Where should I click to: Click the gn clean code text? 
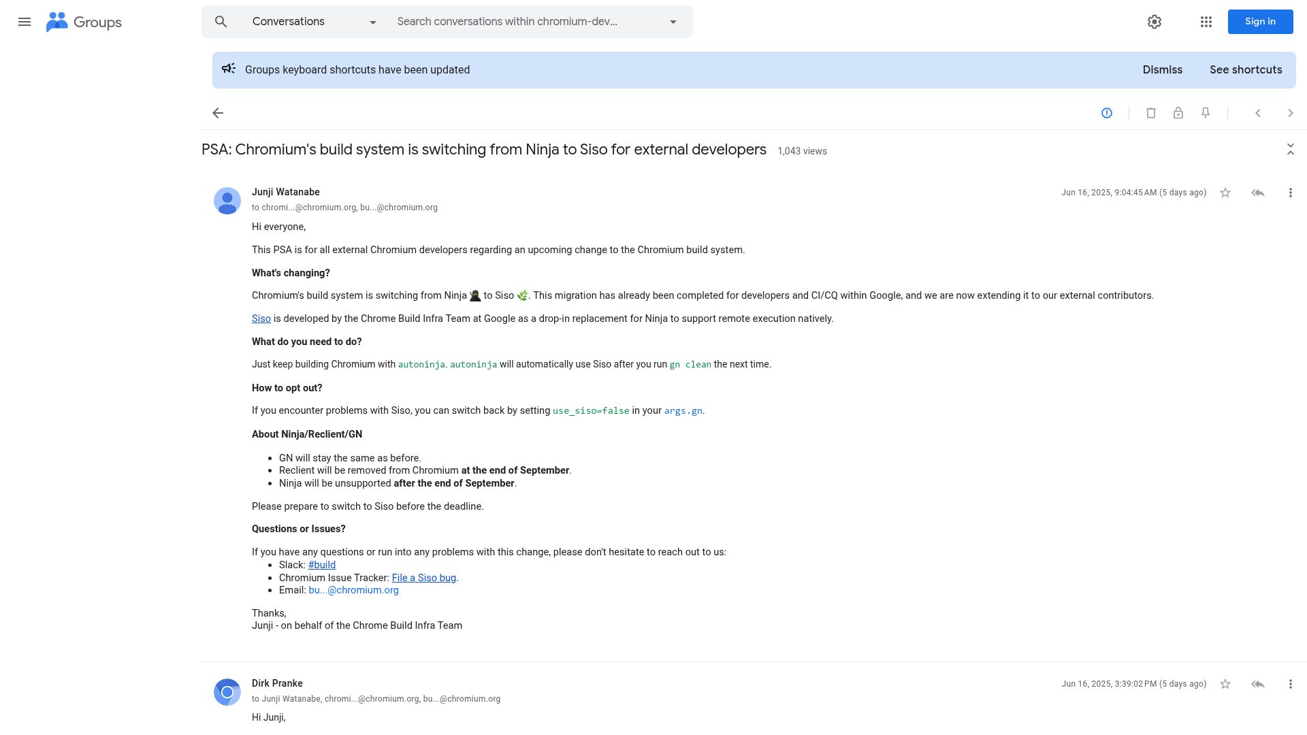[x=690, y=365]
